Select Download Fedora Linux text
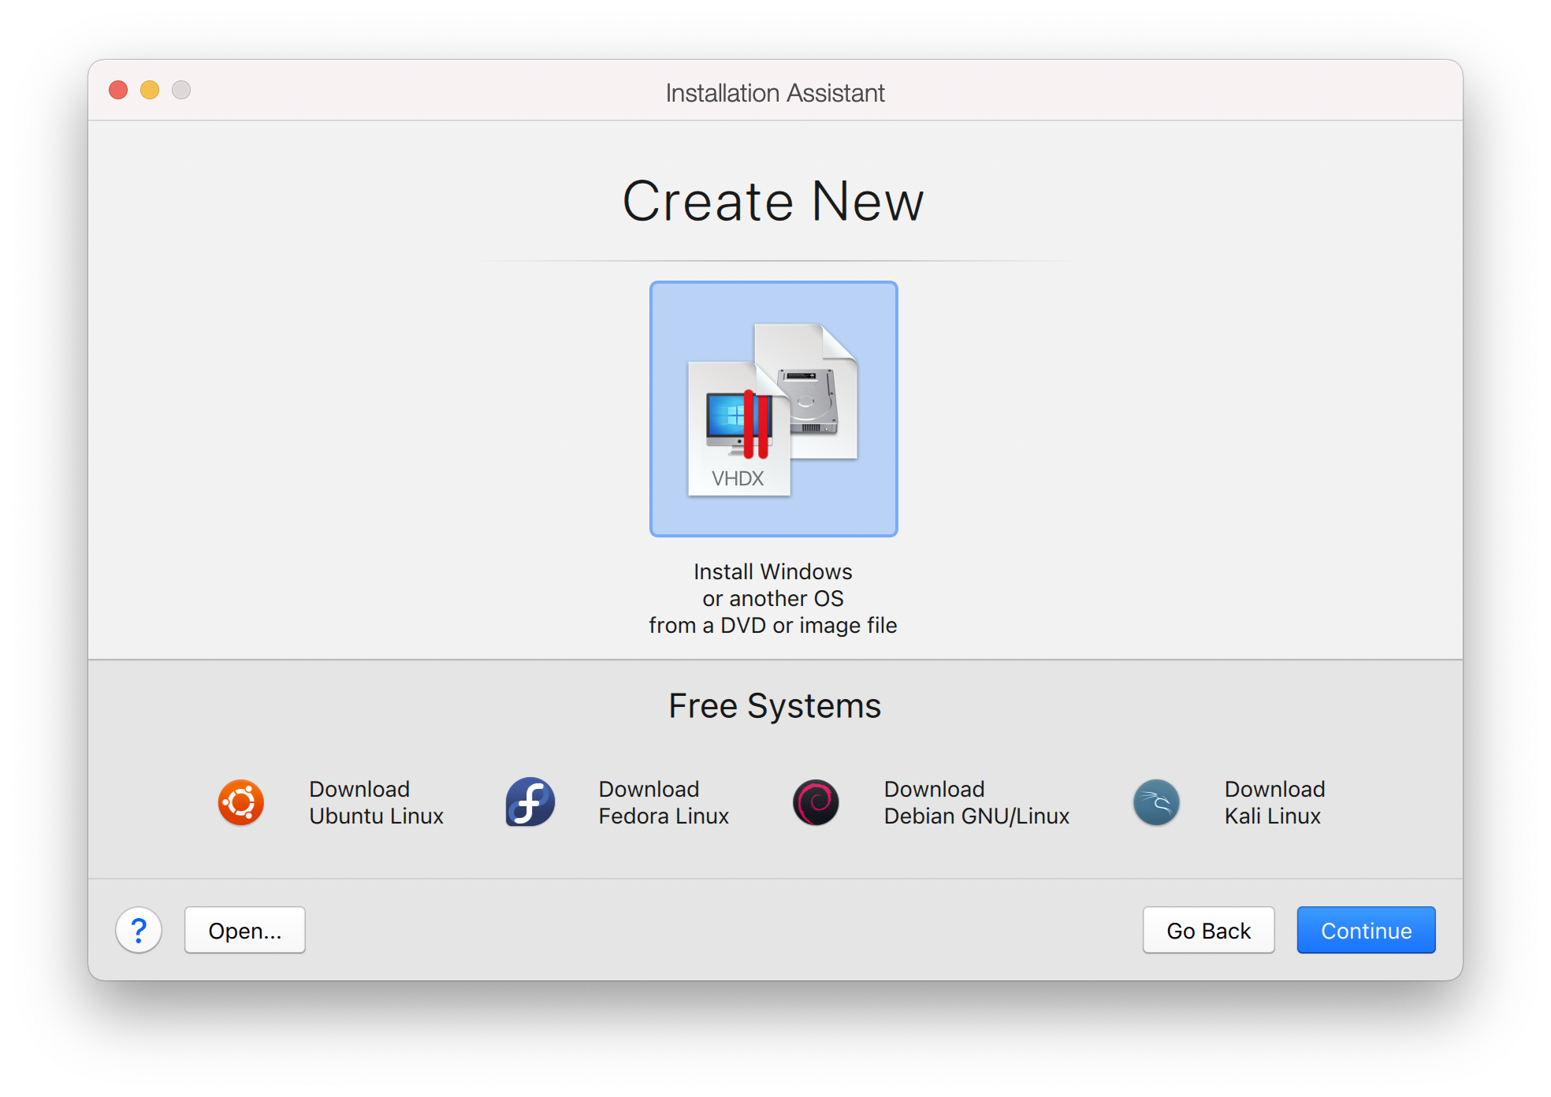The image size is (1551, 1097). point(663,802)
